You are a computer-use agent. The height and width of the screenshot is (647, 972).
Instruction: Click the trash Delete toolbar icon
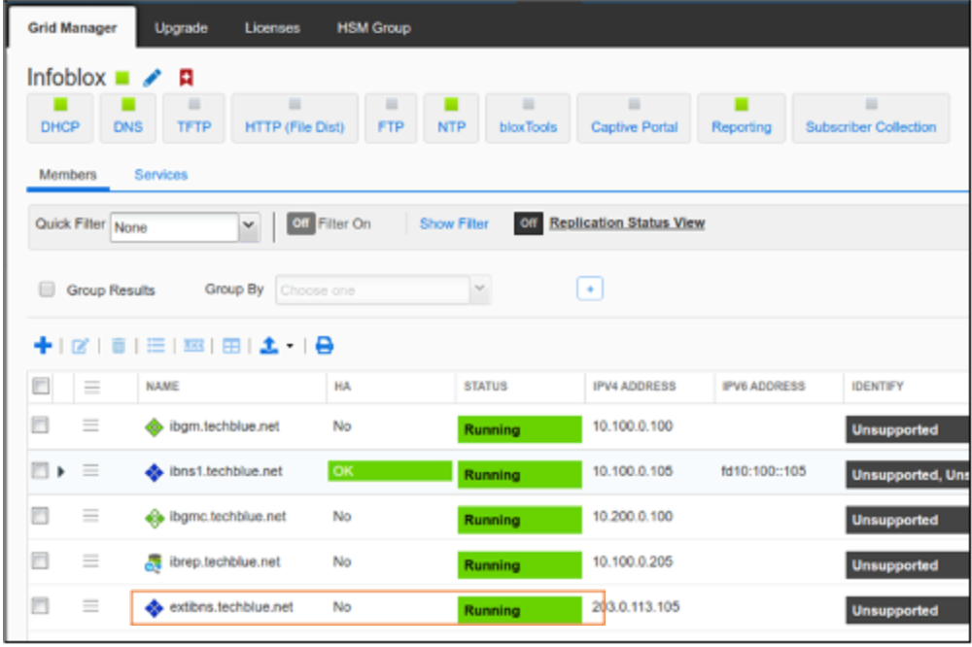tap(119, 346)
